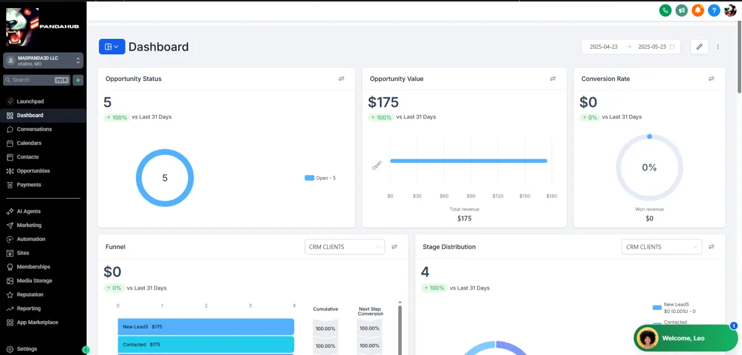Click the Opportunity Value $175 total
Viewport: 742px width, 355px height.
[x=383, y=102]
